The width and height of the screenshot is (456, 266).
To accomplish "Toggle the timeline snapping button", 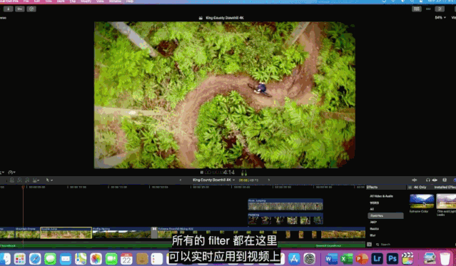I will click(x=435, y=180).
